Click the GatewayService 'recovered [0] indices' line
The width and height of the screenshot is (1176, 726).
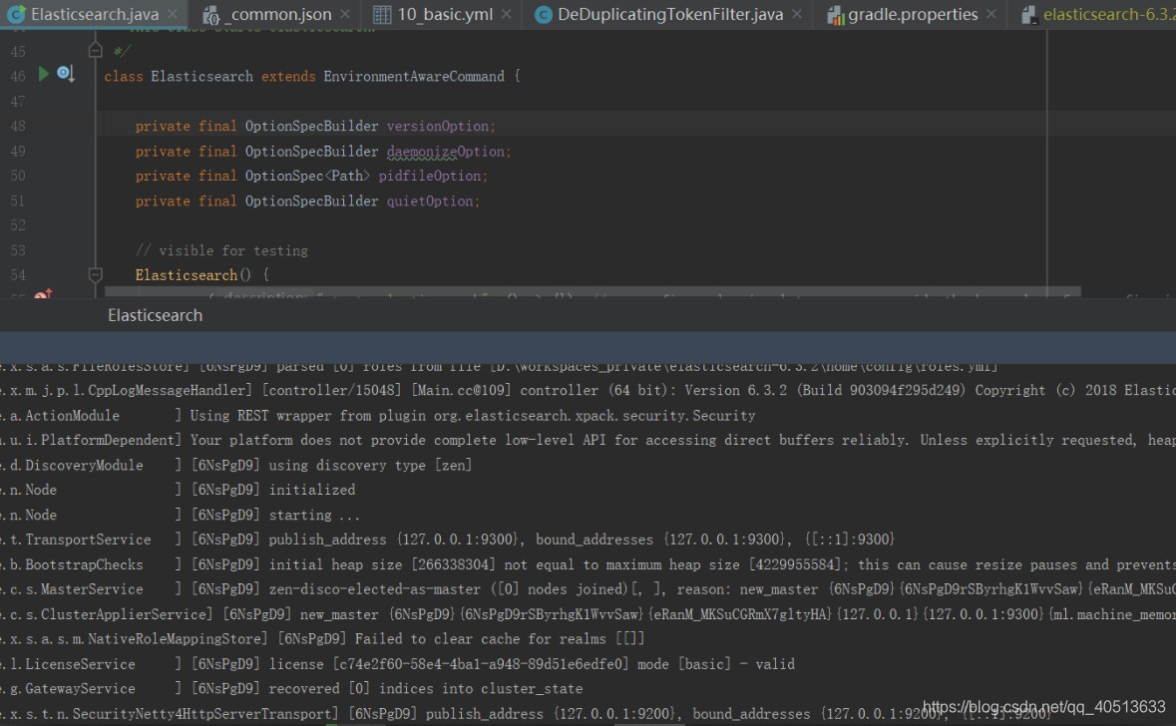point(291,688)
